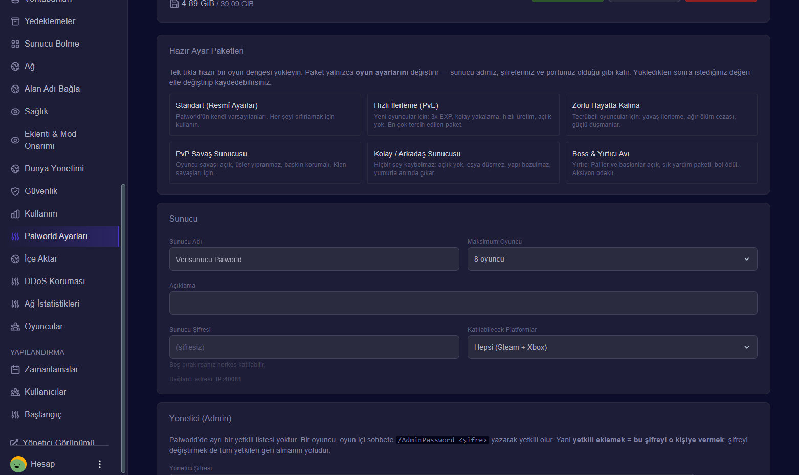Click the Palworld Ayarları sliders icon
The height and width of the screenshot is (475, 799).
15,236
